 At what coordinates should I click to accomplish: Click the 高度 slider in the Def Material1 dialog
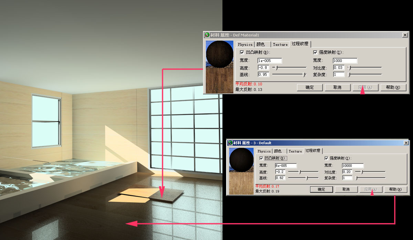point(289,68)
